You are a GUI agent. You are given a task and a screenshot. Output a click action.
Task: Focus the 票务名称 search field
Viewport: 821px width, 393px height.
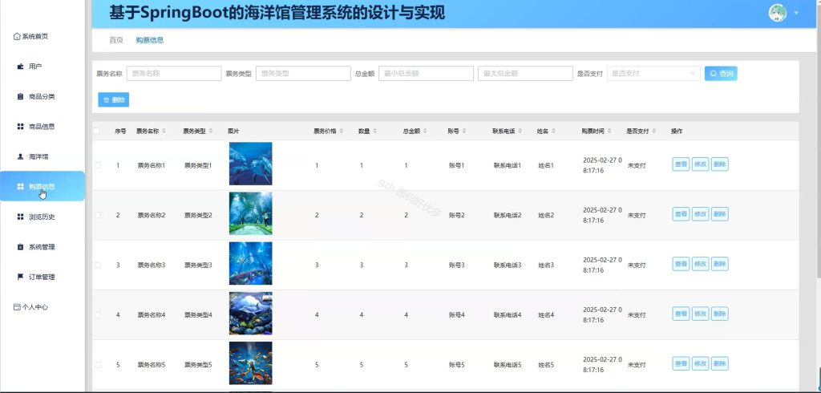click(x=174, y=73)
